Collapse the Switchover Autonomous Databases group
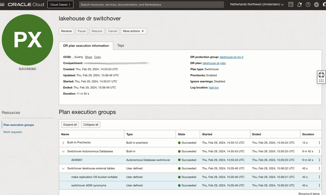Screen dimensions: 326x195 click(63, 151)
